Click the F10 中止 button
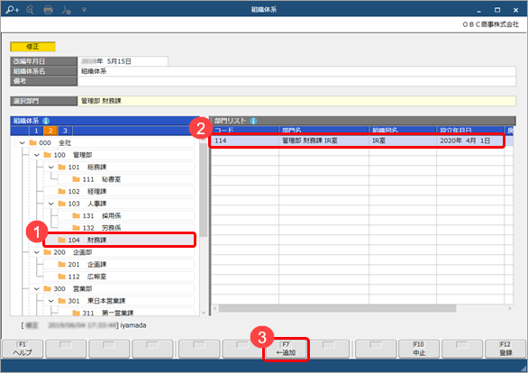The image size is (528, 373). point(419,349)
